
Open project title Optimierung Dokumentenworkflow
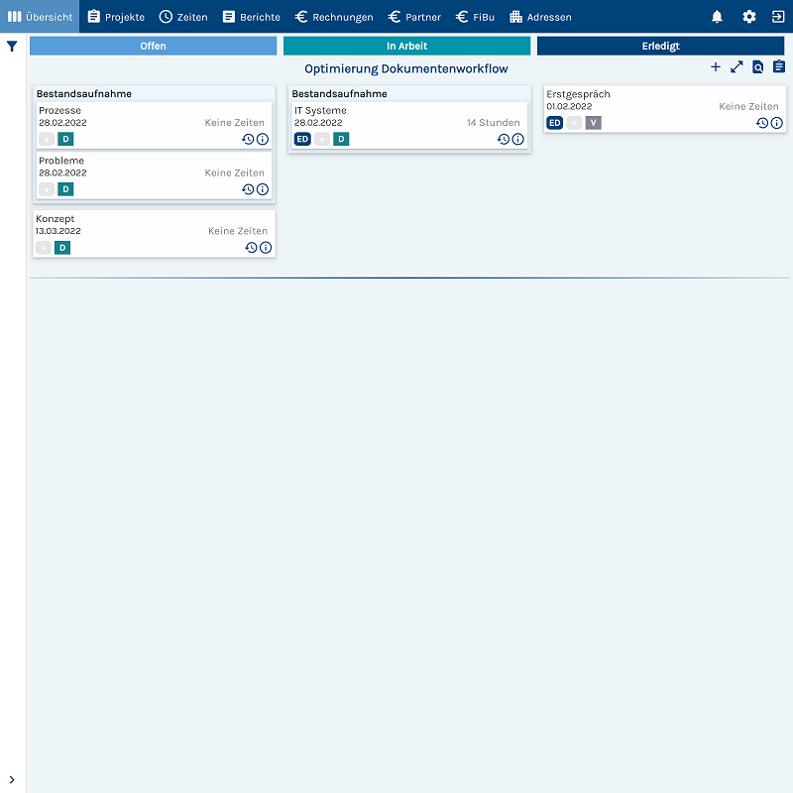click(406, 68)
